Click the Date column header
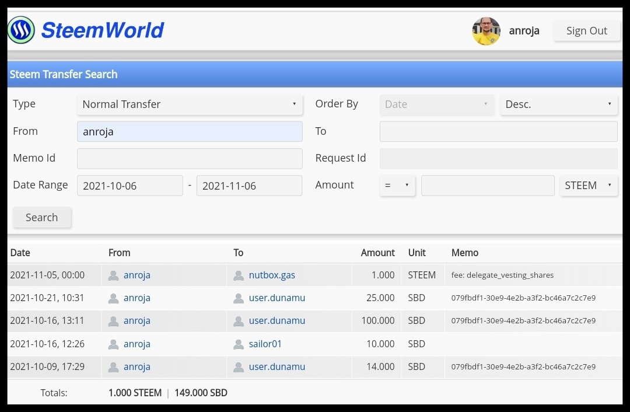The image size is (630, 412). (20, 253)
